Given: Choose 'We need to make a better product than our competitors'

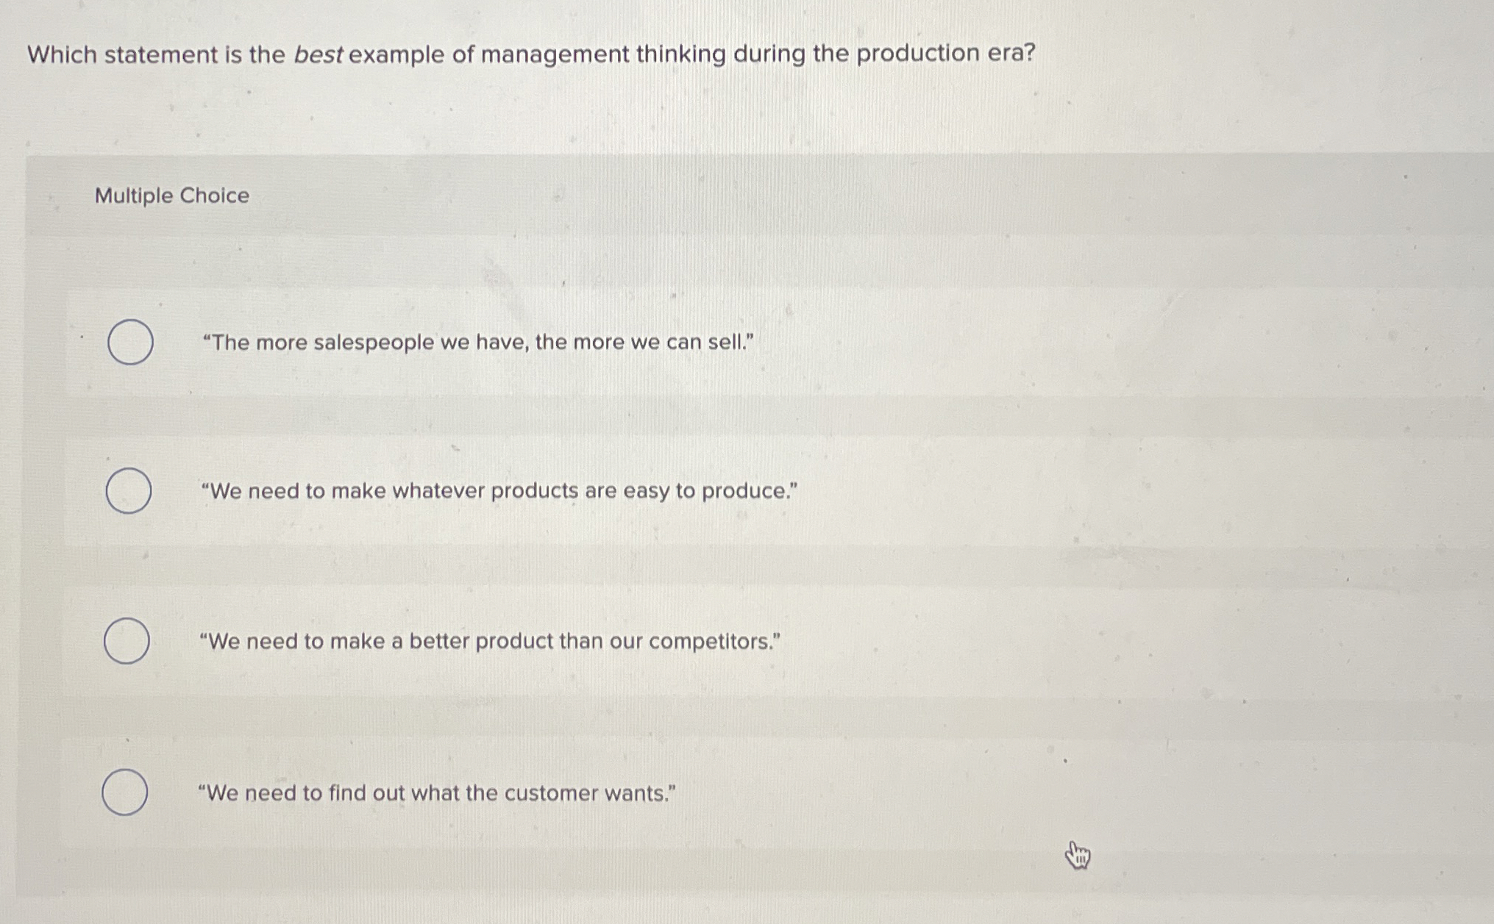Looking at the screenshot, I should click(x=490, y=641).
